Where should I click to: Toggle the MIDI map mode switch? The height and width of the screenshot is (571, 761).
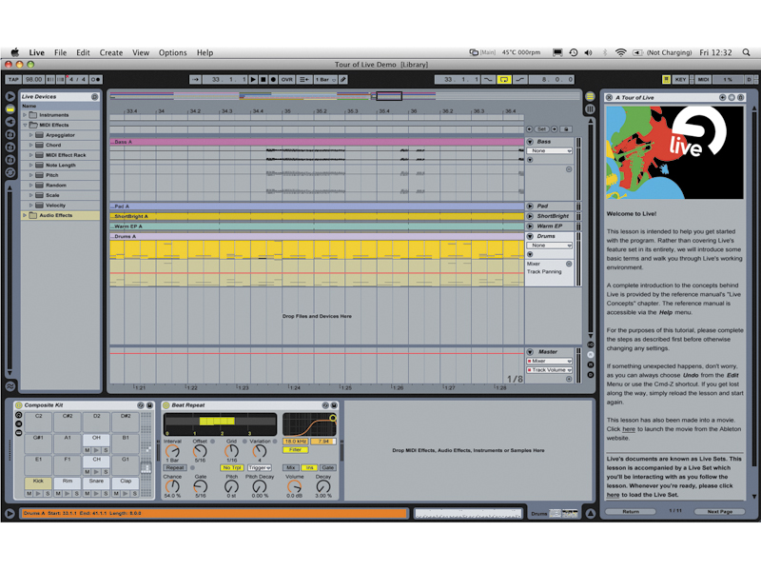(703, 79)
